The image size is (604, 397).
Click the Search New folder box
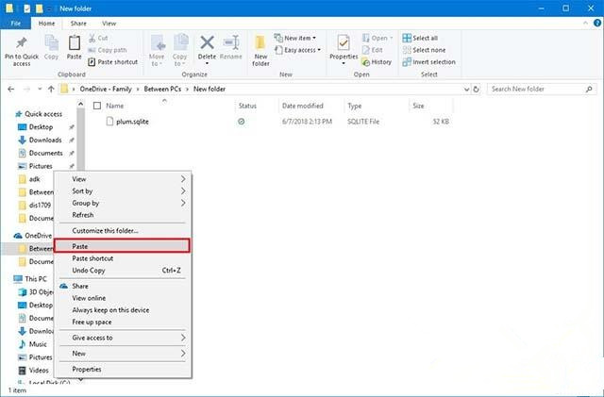(541, 89)
